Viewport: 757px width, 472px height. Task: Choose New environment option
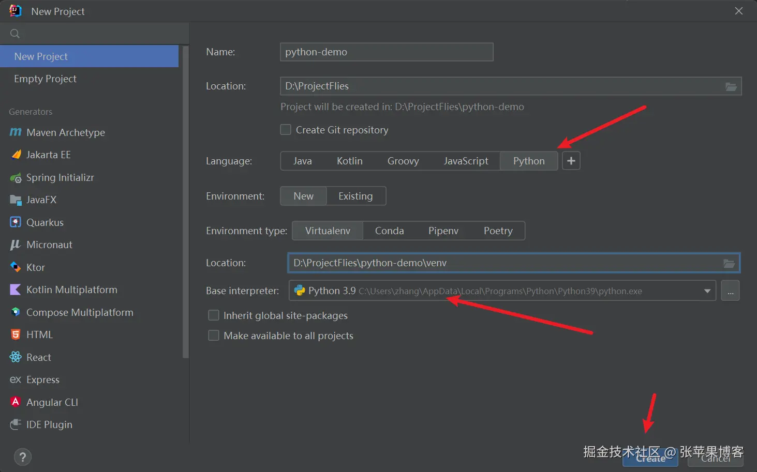coord(304,196)
